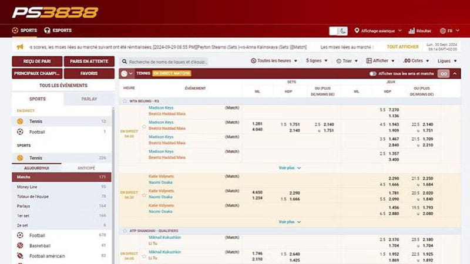Click the 1.281 money line odds for Madison Keys
The width and height of the screenshot is (470, 264).
pyautogui.click(x=257, y=124)
